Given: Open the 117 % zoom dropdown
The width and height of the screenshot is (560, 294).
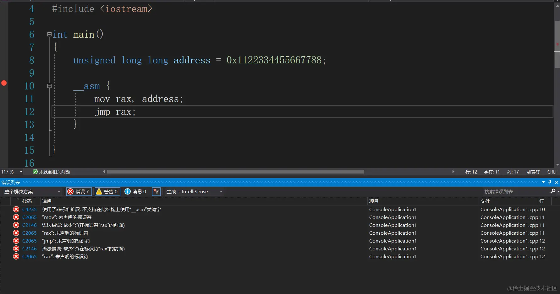Looking at the screenshot, I should pos(21,172).
